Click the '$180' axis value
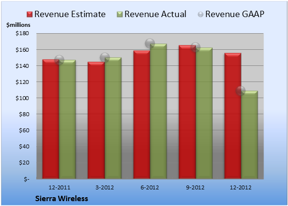Image resolution: width=288 pixels, height=206 pixels. 22,33
